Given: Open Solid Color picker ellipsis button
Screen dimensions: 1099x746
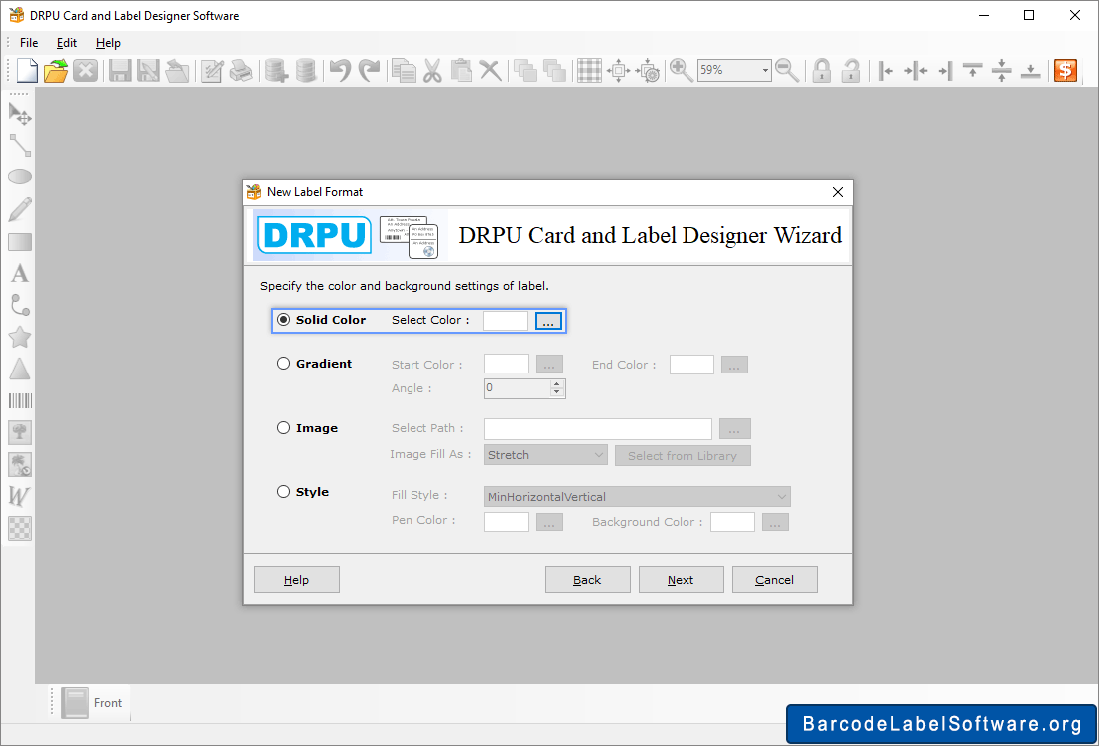Looking at the screenshot, I should tap(548, 321).
